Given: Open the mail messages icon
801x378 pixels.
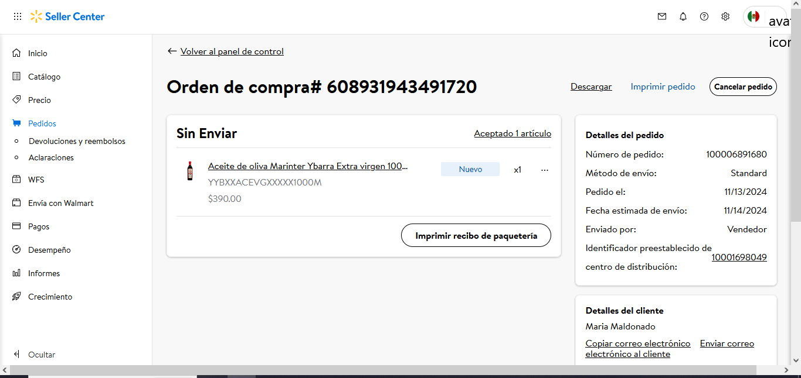Looking at the screenshot, I should 662,16.
